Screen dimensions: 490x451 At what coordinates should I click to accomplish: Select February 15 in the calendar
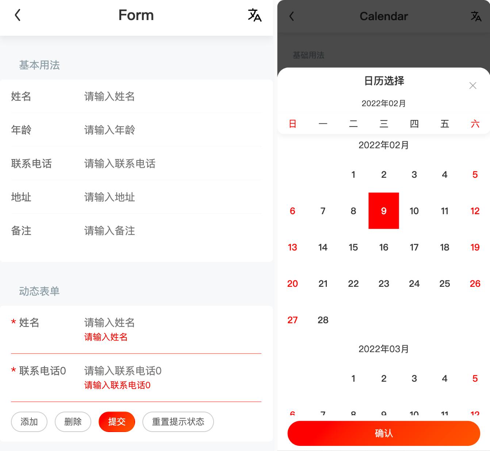[x=353, y=247]
